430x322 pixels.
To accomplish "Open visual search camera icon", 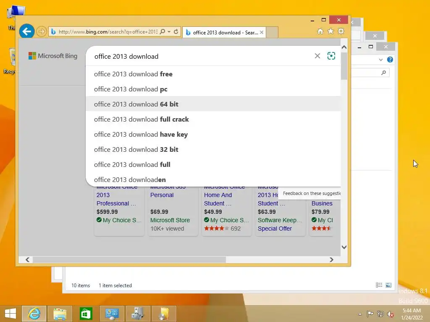I will 331,56.
